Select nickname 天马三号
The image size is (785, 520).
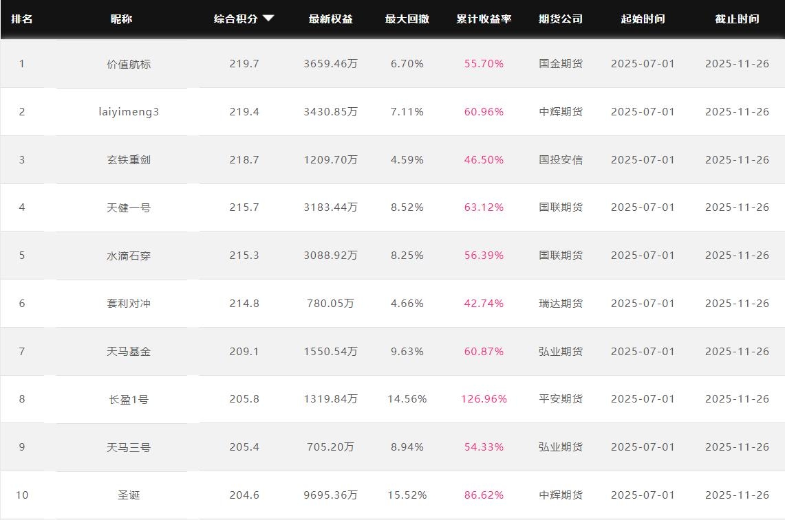coord(129,447)
